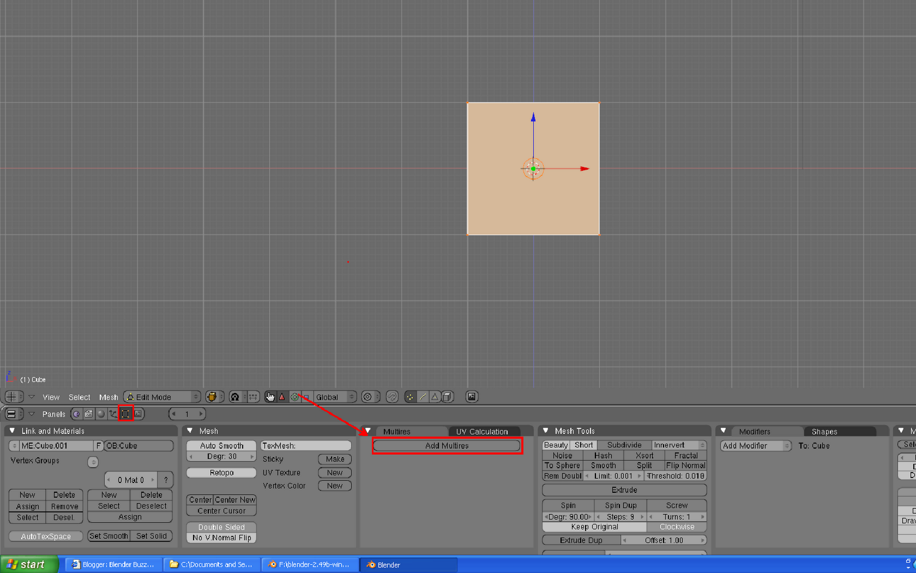Open the Logic buttons panel icon
This screenshot has height=573, width=916.
pos(76,414)
